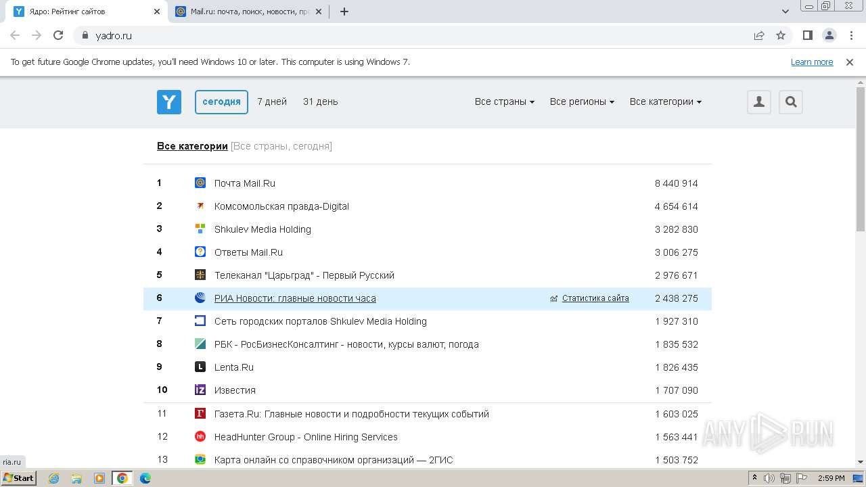The image size is (866, 487).
Task: Click the visitor count 4 654 614
Action: point(677,206)
